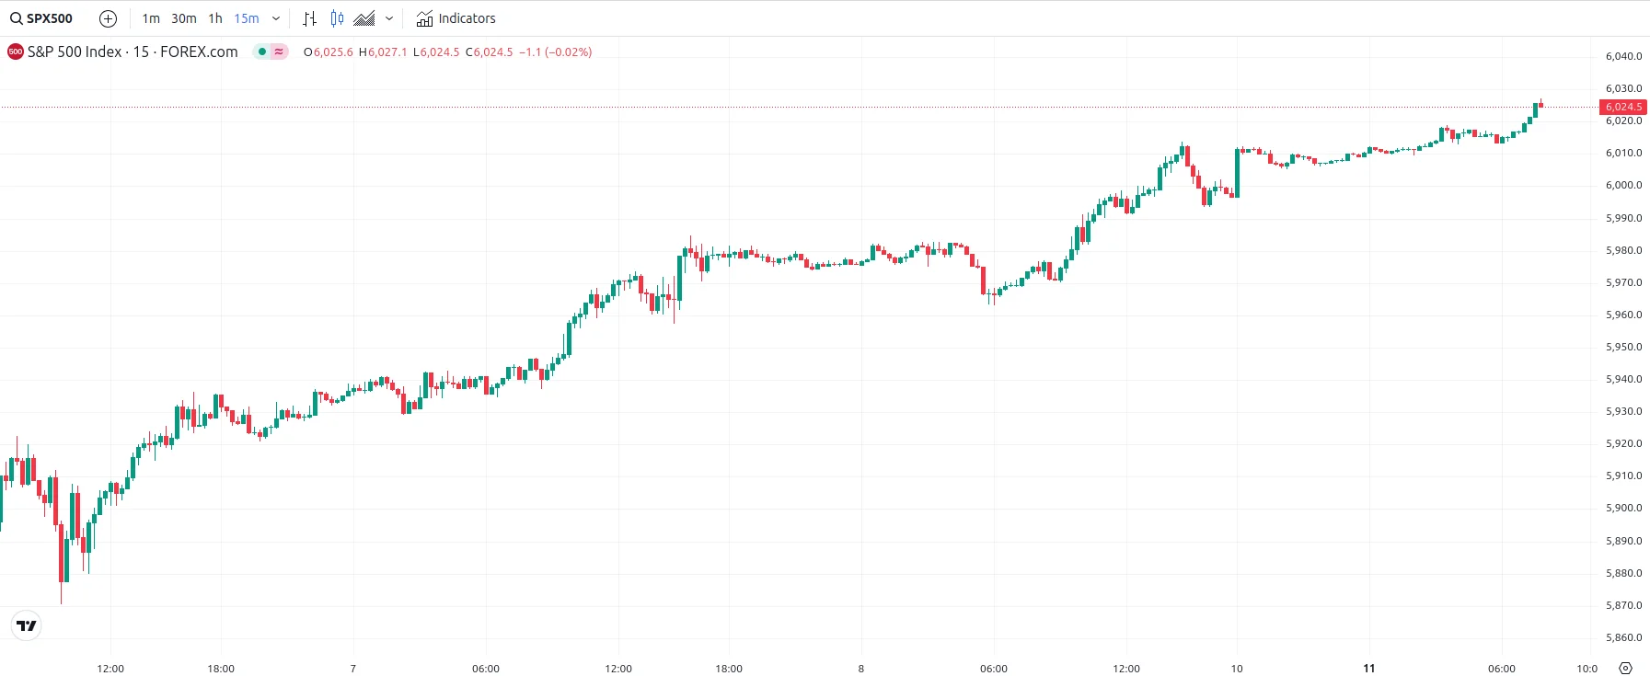Switch to the 1h timeframe
Image resolution: width=1650 pixels, height=676 pixels.
click(x=214, y=17)
